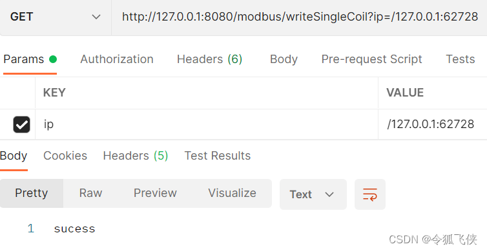This screenshot has height=251, width=487.
Task: Edit the ip key cell
Action: tap(207, 124)
